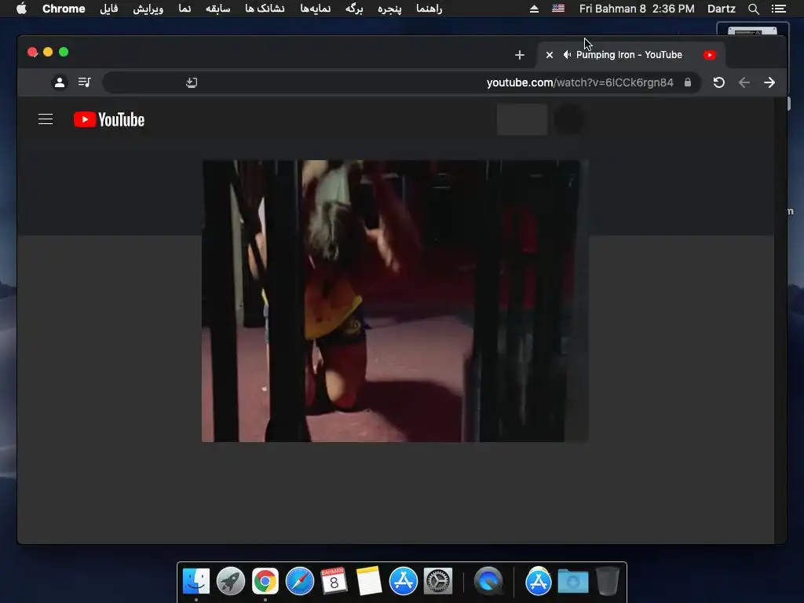Open the App Store icon beside the Downloads folder
The height and width of the screenshot is (603, 804).
click(539, 581)
